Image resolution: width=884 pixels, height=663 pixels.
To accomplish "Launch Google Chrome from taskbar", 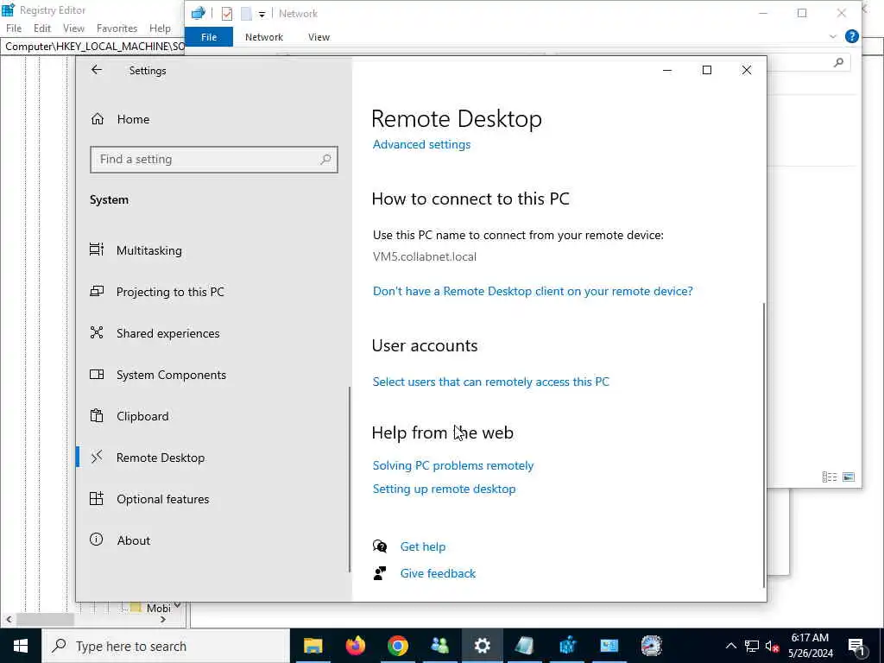I will pos(397,646).
